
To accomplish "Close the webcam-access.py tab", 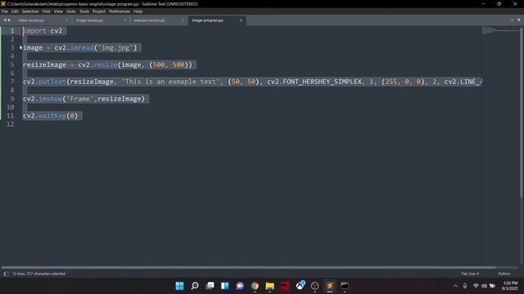I will pyautogui.click(x=183, y=20).
